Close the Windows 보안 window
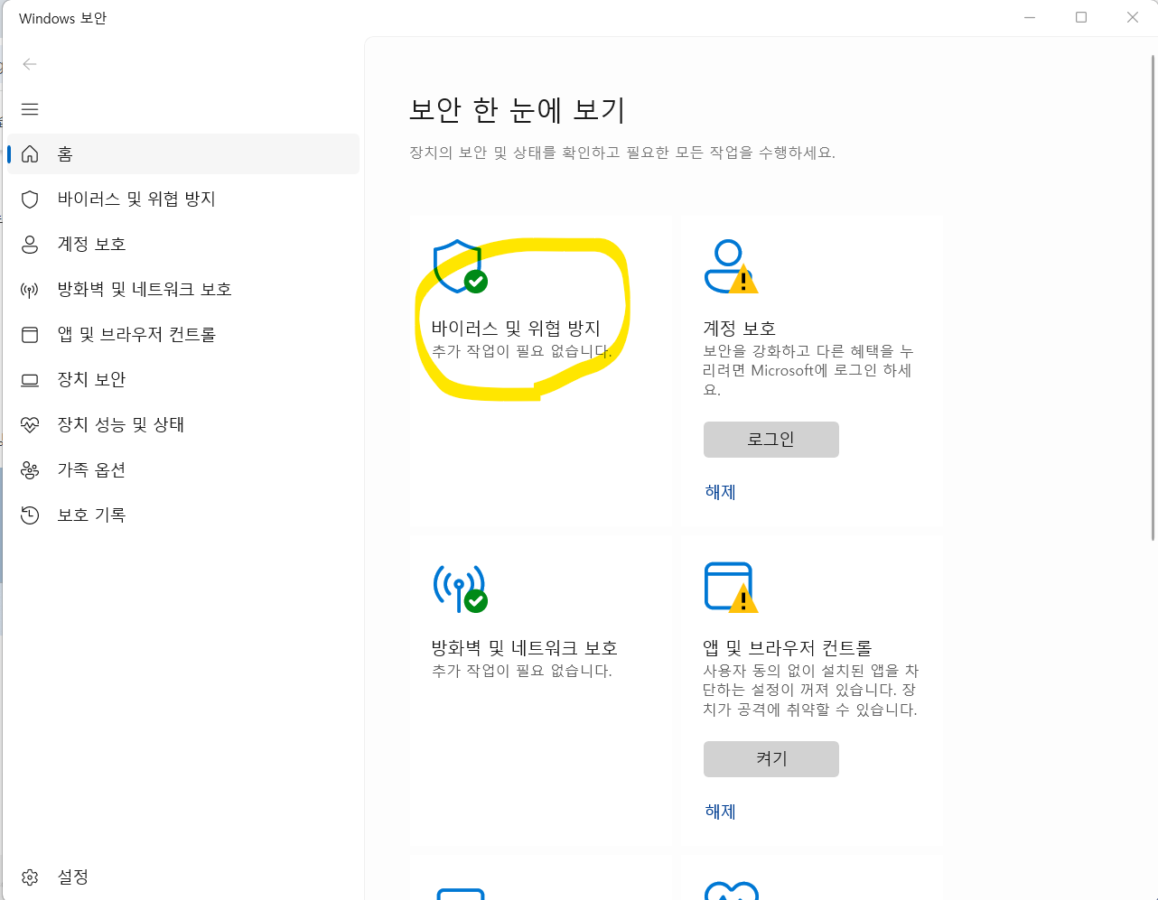 click(1133, 17)
